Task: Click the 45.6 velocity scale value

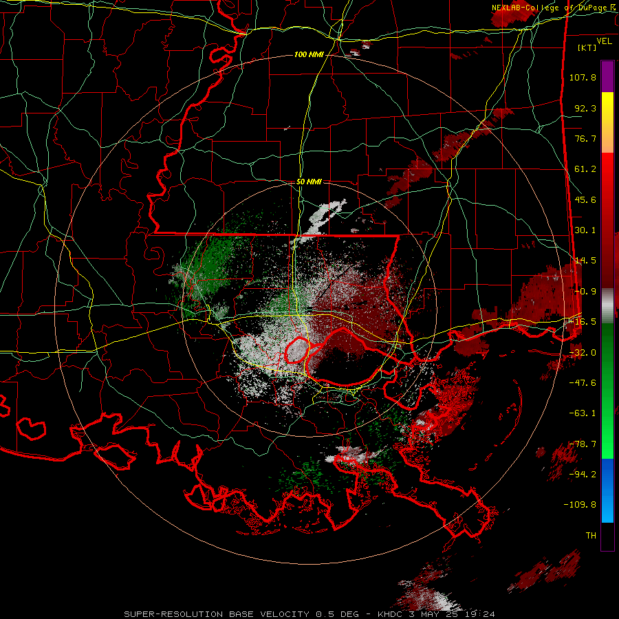Action: point(585,199)
